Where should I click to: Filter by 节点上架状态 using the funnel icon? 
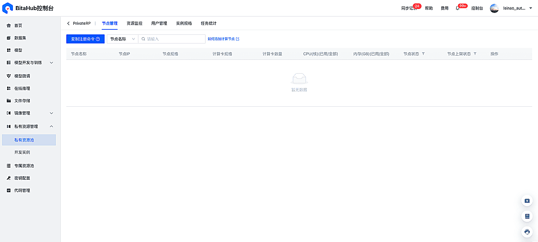pos(475,54)
